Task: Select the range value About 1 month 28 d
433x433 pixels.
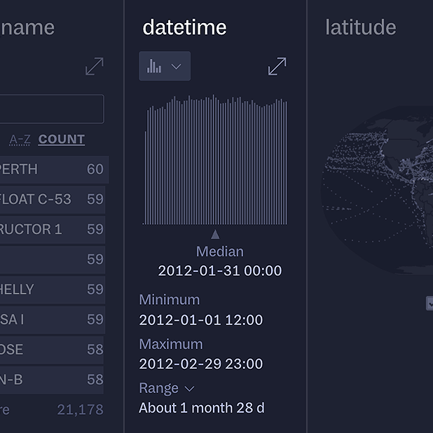Action: click(202, 408)
